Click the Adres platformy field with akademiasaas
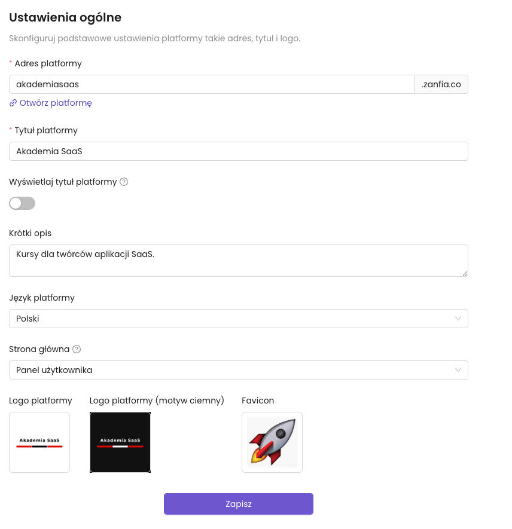 point(212,84)
